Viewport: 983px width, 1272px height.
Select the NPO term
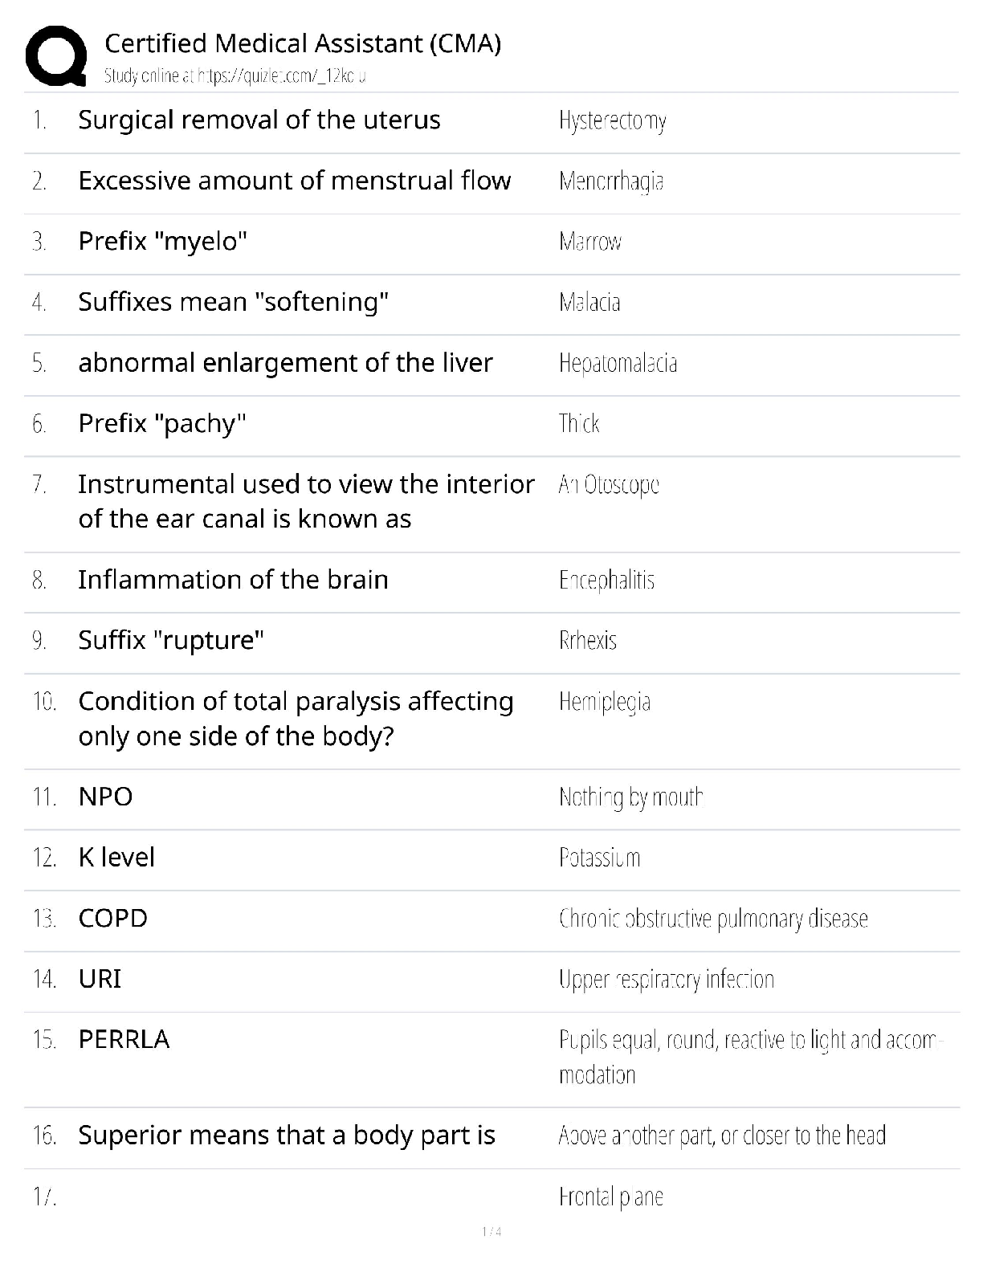[x=105, y=797]
